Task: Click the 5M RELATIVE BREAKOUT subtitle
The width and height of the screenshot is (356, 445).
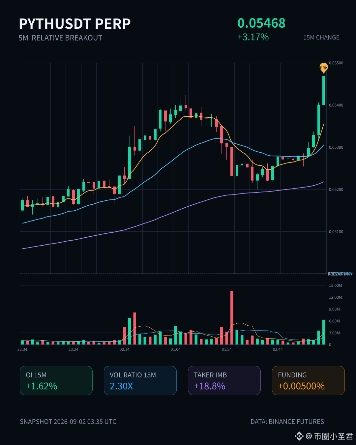Action: pyautogui.click(x=60, y=38)
